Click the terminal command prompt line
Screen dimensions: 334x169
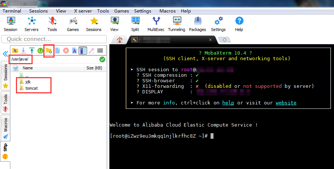162,136
